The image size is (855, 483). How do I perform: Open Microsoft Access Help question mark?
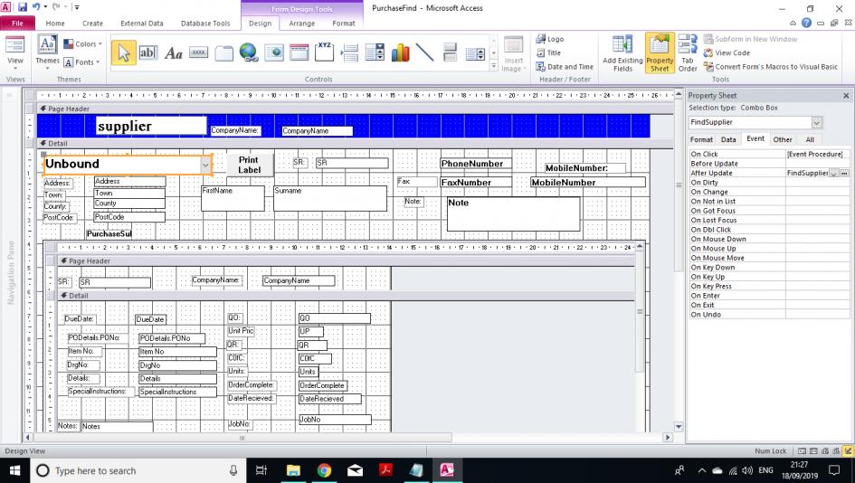coord(806,23)
